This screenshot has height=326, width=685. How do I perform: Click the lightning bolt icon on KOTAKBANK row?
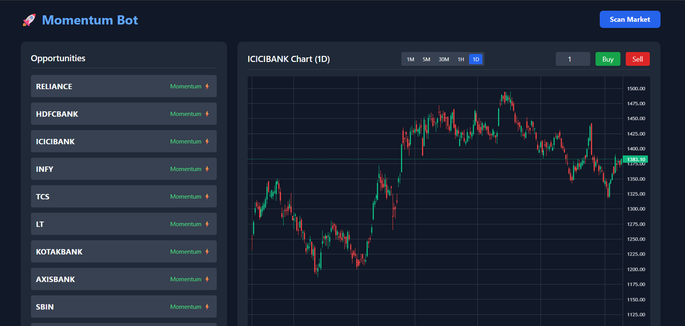pyautogui.click(x=207, y=251)
